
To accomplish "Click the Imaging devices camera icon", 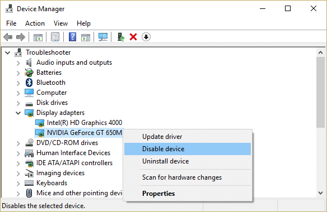I will pyautogui.click(x=29, y=173).
